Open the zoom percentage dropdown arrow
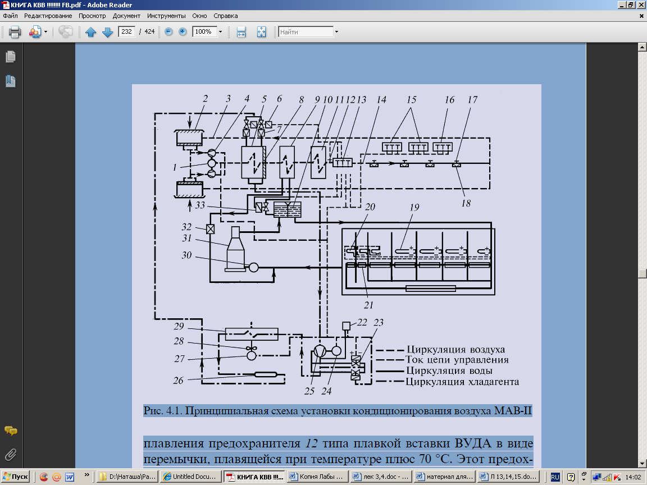The height and width of the screenshot is (485, 647). point(220,32)
